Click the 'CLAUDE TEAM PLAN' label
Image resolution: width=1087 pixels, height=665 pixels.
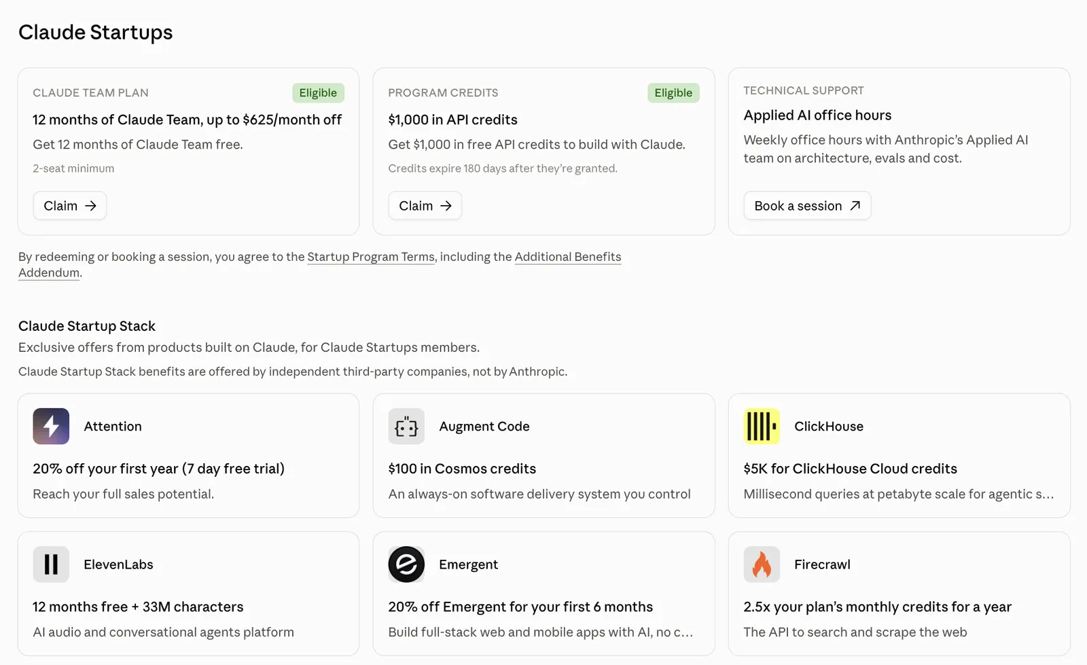point(90,93)
